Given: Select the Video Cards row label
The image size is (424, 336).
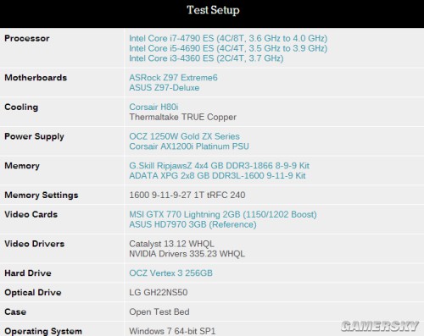Looking at the screenshot, I should tap(31, 214).
